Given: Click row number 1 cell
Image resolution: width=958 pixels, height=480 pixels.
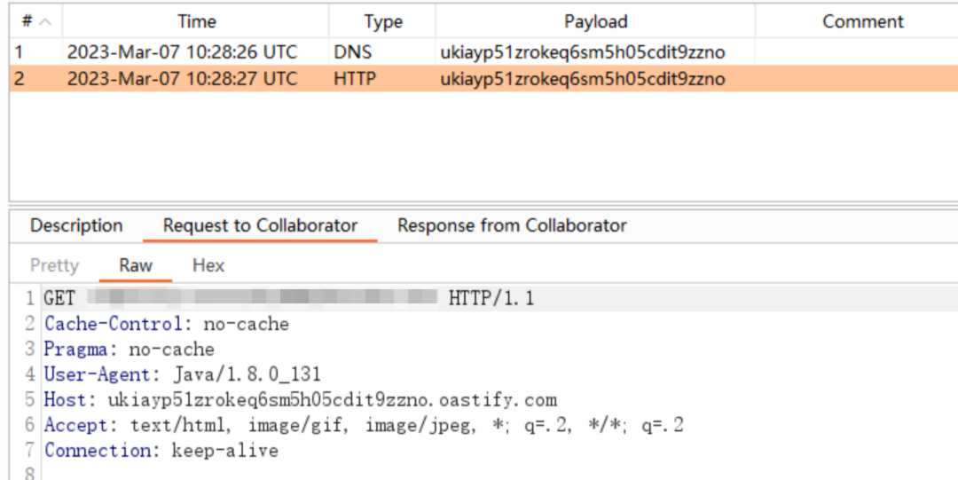Looking at the screenshot, I should click(35, 52).
